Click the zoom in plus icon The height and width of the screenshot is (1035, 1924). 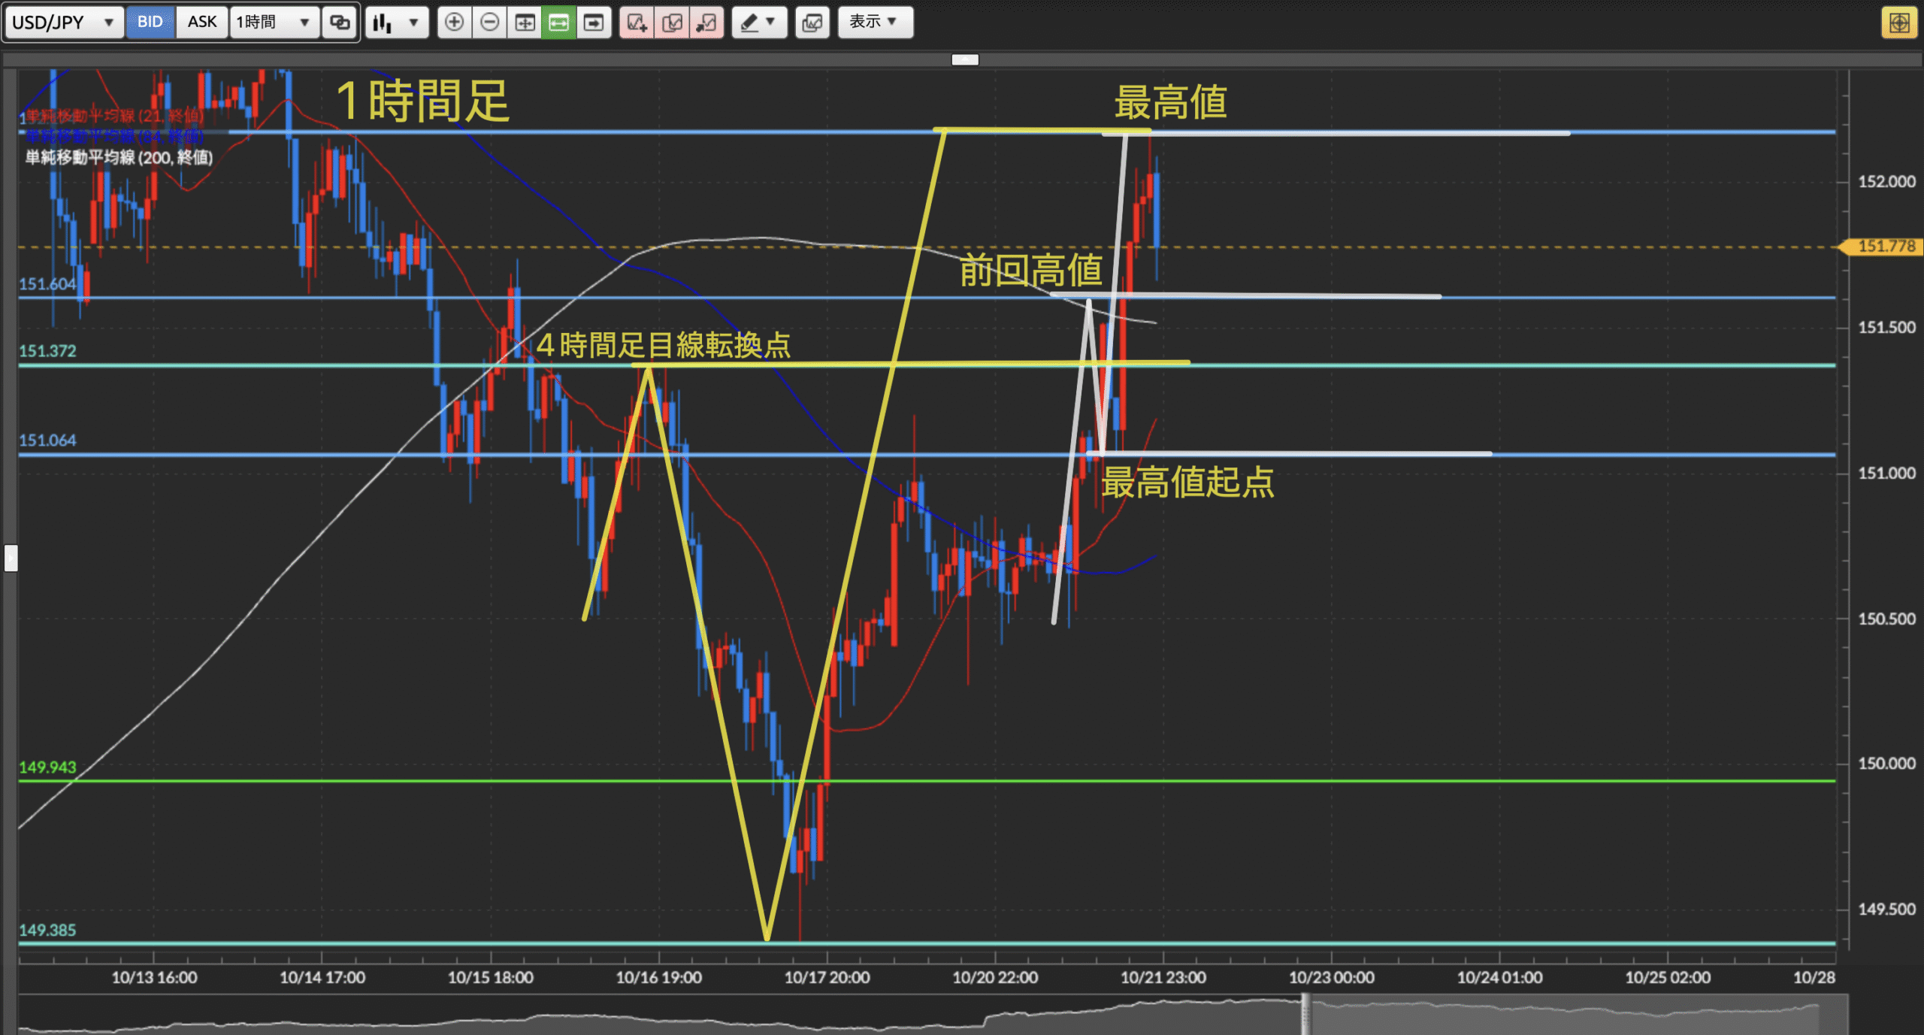coord(454,23)
